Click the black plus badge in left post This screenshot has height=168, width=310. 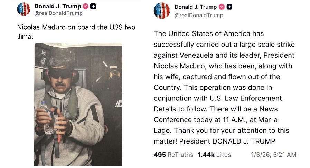tap(93, 6)
